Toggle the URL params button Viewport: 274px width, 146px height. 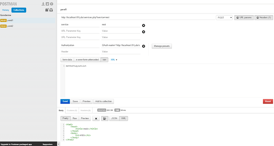click(x=244, y=17)
